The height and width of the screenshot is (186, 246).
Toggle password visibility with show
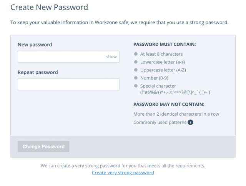[x=111, y=56]
